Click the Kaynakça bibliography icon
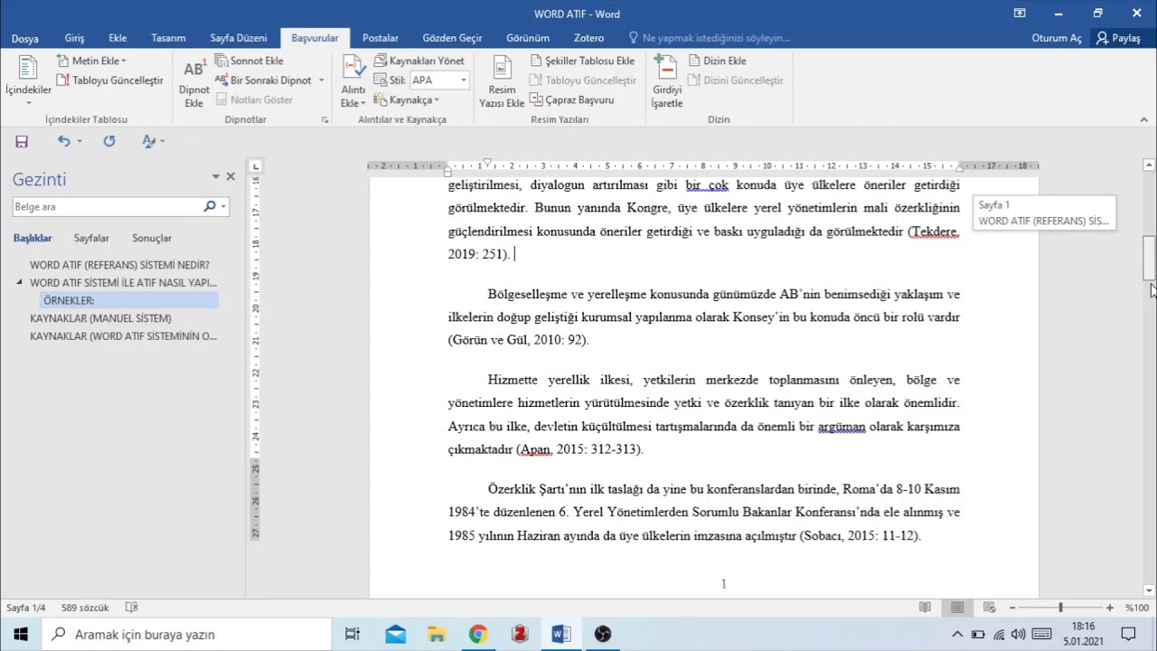Image resolution: width=1157 pixels, height=651 pixels. tap(381, 99)
